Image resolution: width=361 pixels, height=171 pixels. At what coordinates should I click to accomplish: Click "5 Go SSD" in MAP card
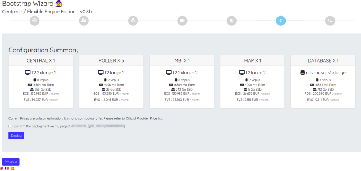[x=255, y=90]
